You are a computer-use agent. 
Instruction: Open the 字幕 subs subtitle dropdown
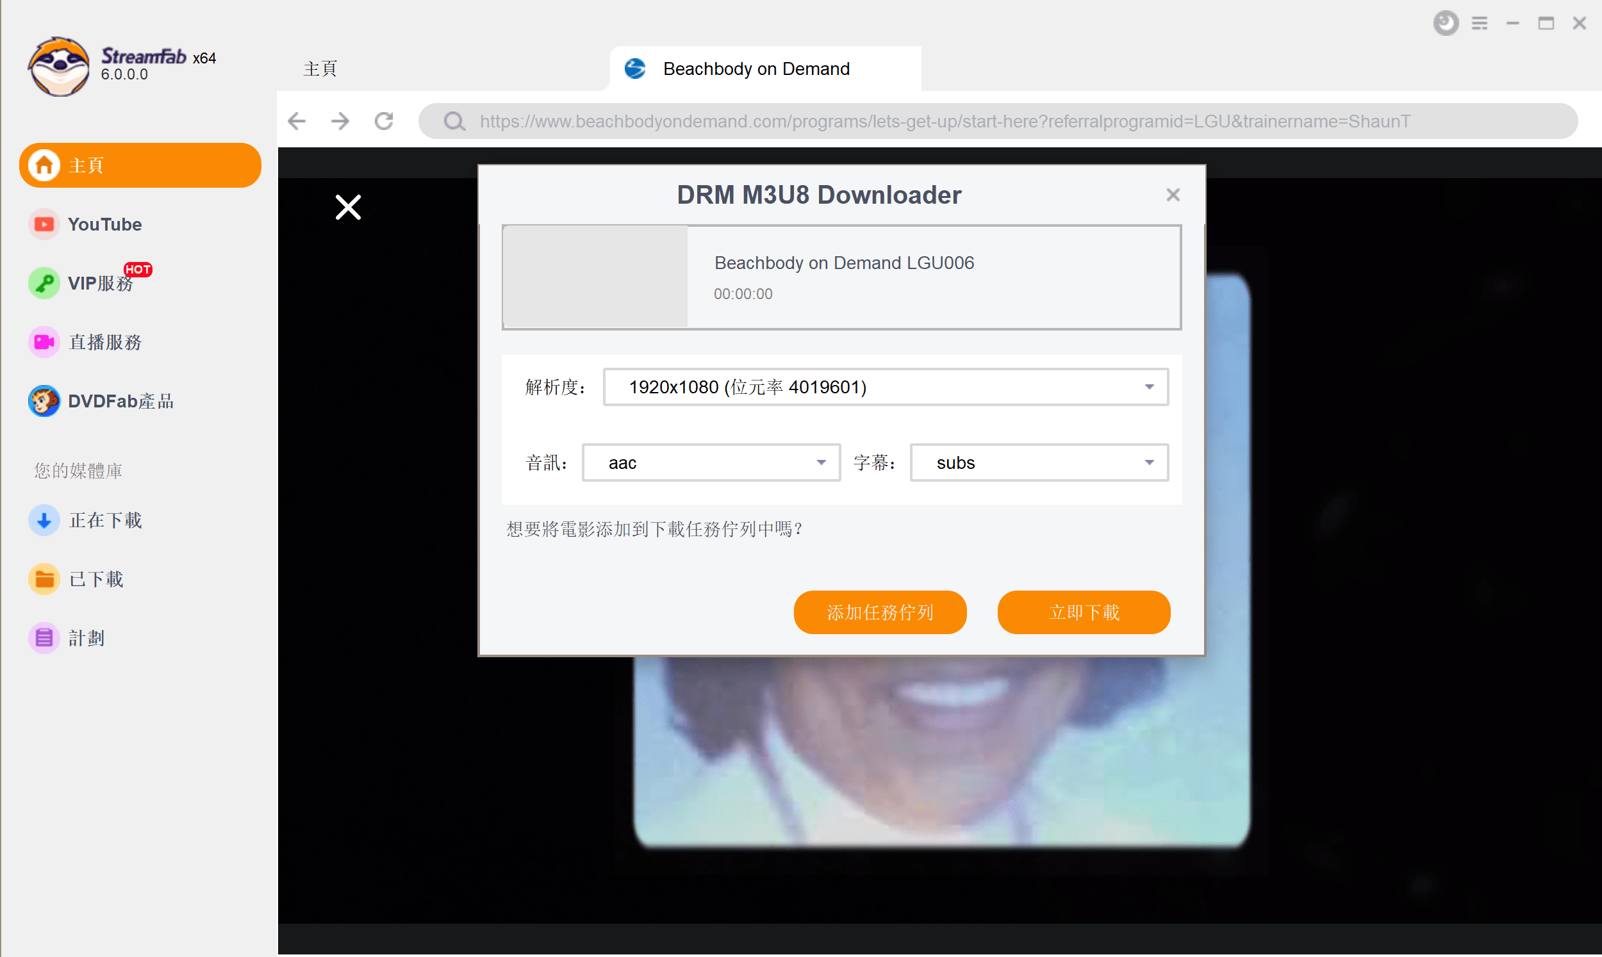1038,462
